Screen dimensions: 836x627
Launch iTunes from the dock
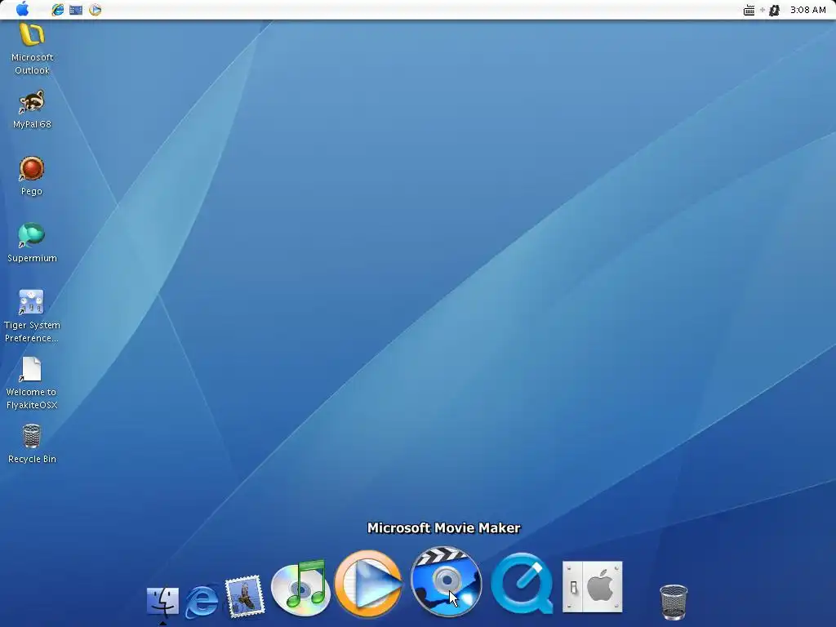[300, 587]
